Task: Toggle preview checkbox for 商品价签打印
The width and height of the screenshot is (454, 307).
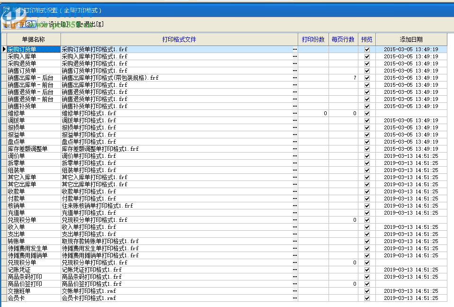Action: point(367,284)
